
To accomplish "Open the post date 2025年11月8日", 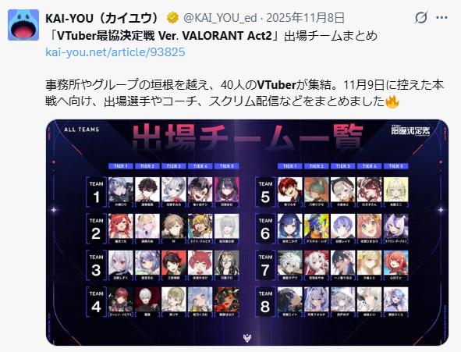I will [x=305, y=18].
